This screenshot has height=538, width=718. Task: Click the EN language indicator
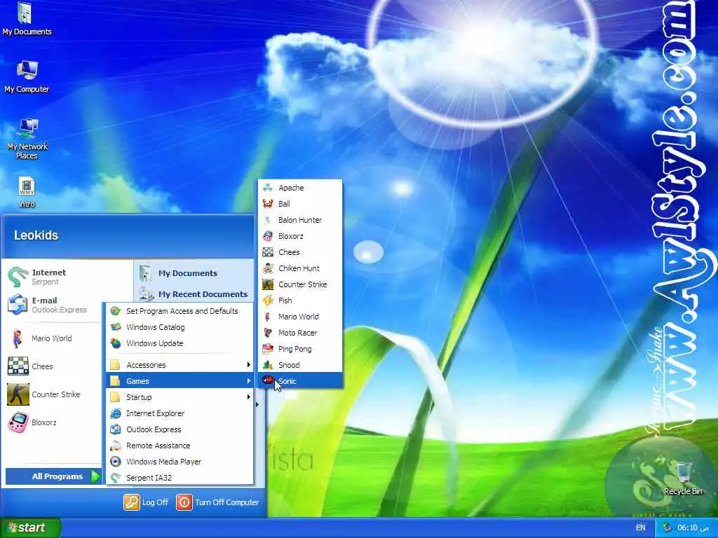tap(640, 528)
